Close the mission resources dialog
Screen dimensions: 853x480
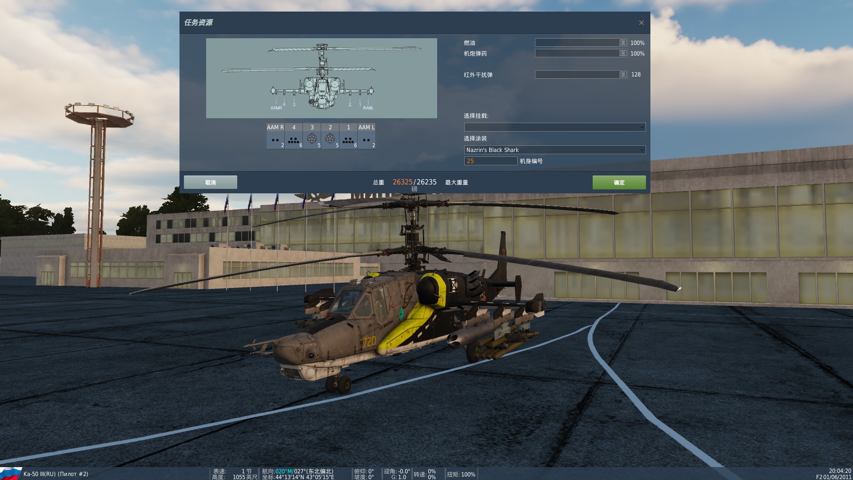pos(641,23)
